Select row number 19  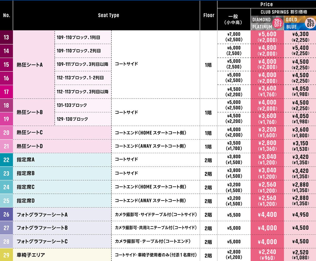click(x=6, y=119)
